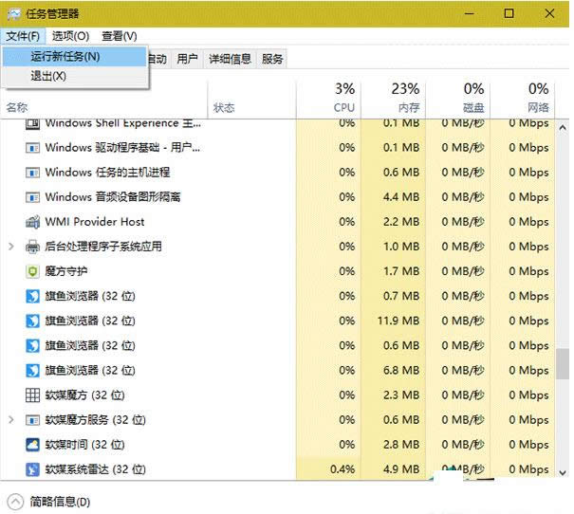Collapse to 简略信息 using the arrow icon

[15, 502]
